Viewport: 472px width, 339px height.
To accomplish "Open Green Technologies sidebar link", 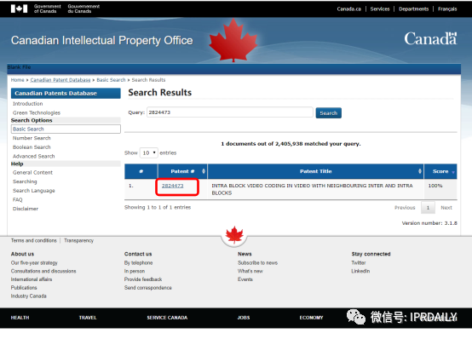I will [x=37, y=112].
